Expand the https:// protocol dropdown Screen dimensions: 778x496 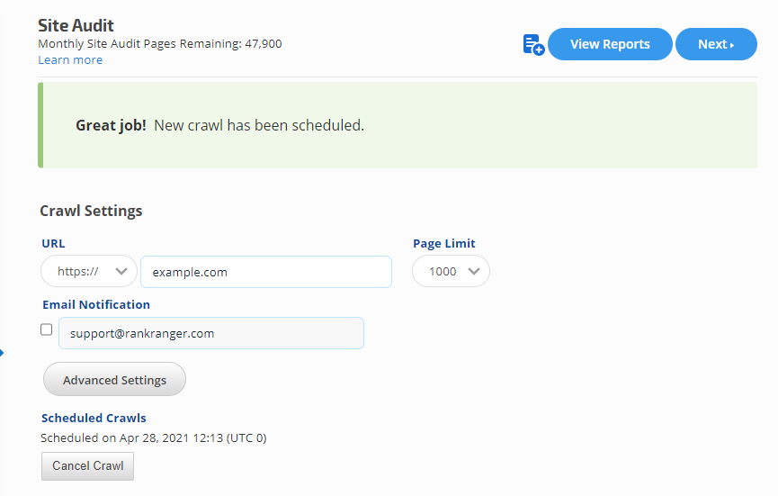click(89, 272)
